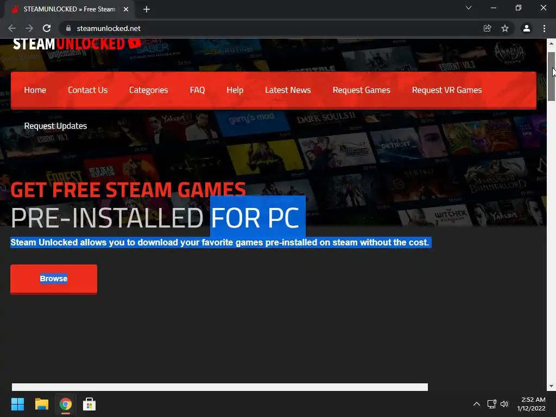The width and height of the screenshot is (556, 417).
Task: Click the network tray icon
Action: 491,404
